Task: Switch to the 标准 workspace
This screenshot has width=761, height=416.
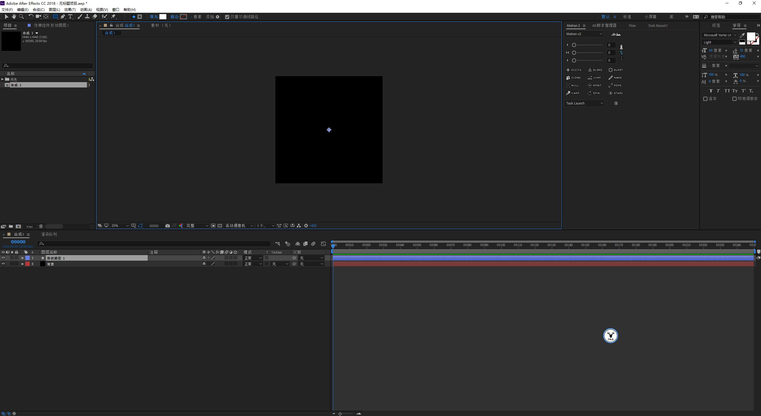Action: 627,17
